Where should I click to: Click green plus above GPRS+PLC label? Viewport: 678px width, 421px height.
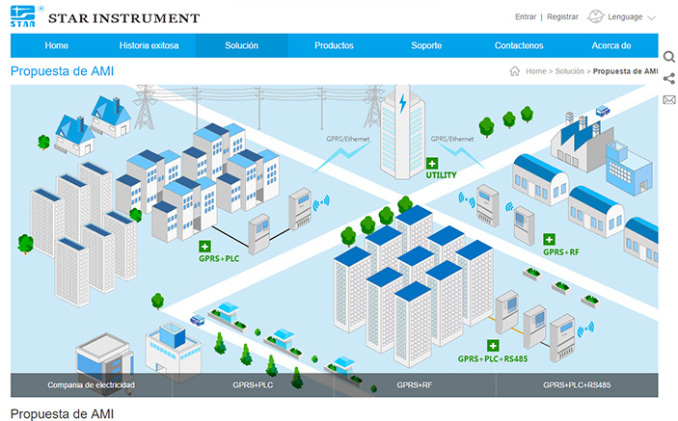point(205,247)
